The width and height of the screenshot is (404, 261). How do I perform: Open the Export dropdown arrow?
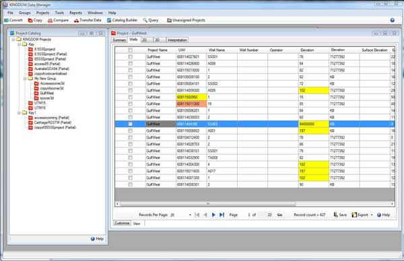coord(372,215)
